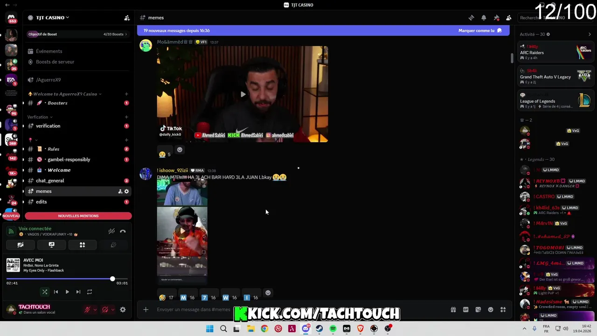Open emoji picker in message bar
Screen dimensions: 597x336
(491, 309)
